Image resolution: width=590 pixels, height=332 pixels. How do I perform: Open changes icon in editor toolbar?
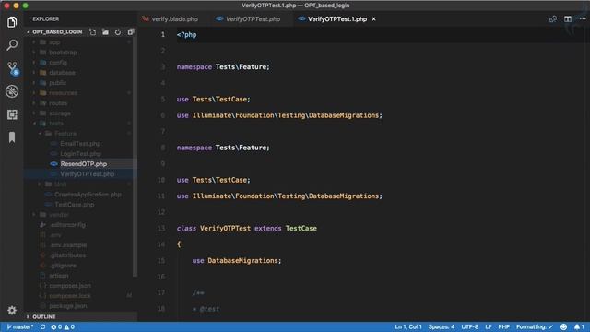coord(553,18)
